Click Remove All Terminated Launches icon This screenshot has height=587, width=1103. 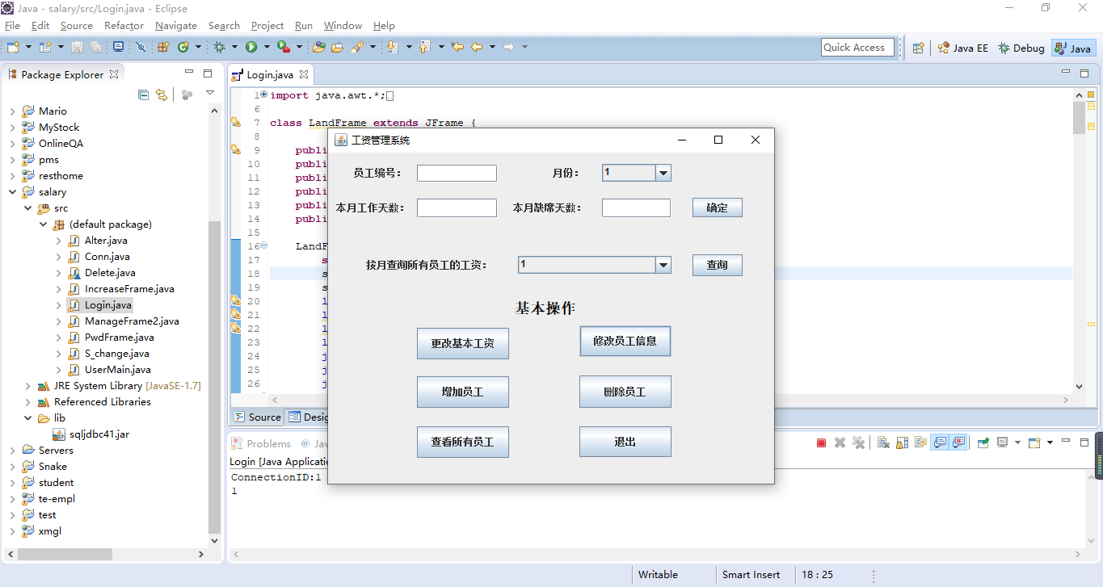pyautogui.click(x=858, y=442)
